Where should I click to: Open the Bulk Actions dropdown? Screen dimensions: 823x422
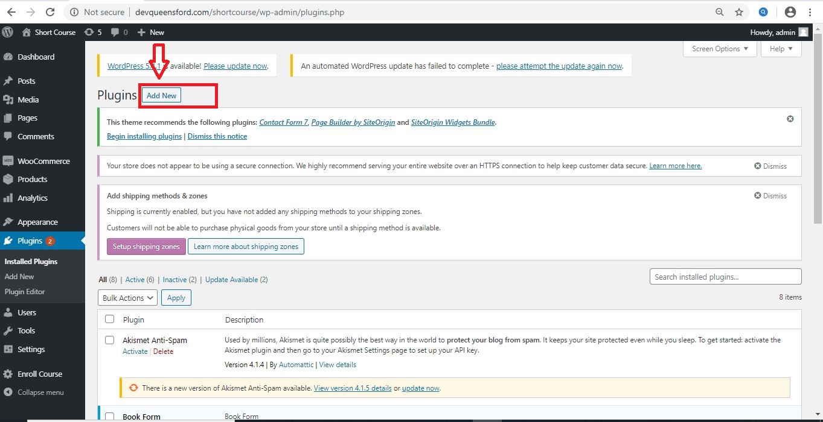[x=127, y=298]
